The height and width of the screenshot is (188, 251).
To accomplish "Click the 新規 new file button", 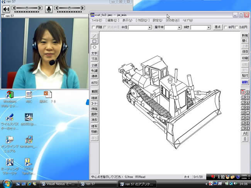I will pyautogui.click(x=245, y=35).
